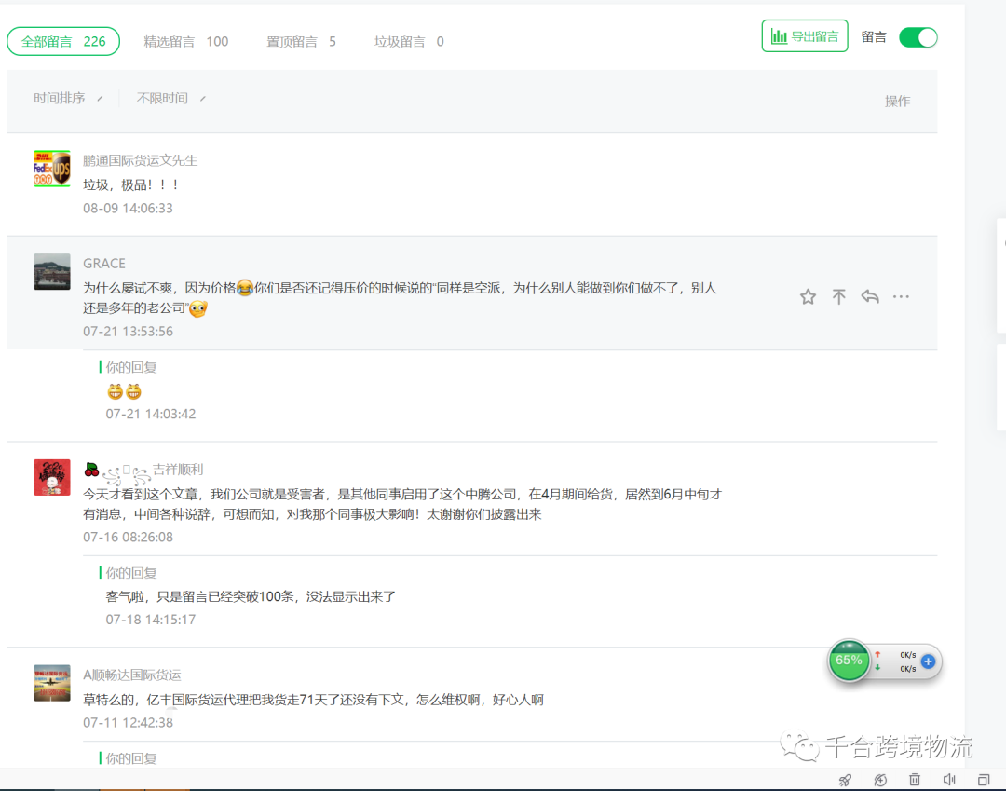The height and width of the screenshot is (791, 1006).
Task: Switch to the 精选留言 tab
Action: coord(186,41)
